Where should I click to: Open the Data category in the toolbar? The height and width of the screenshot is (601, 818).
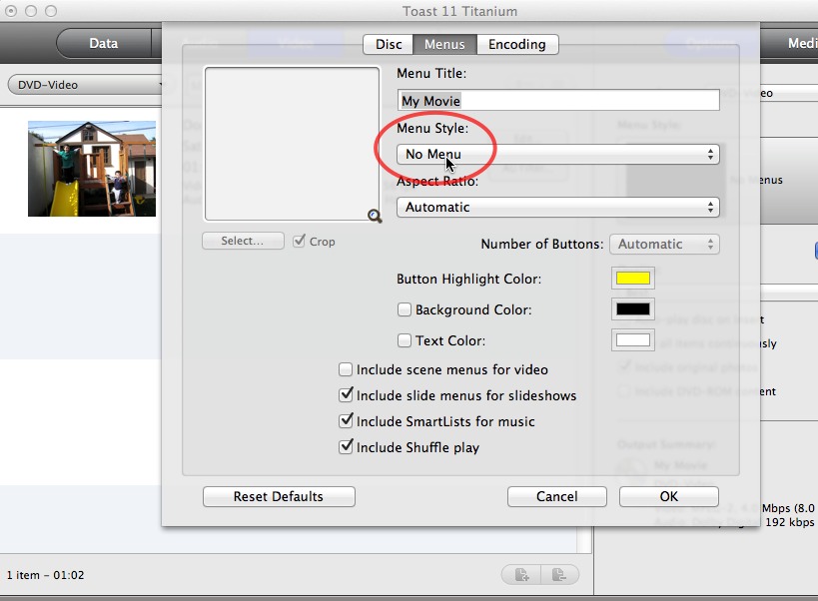point(103,43)
